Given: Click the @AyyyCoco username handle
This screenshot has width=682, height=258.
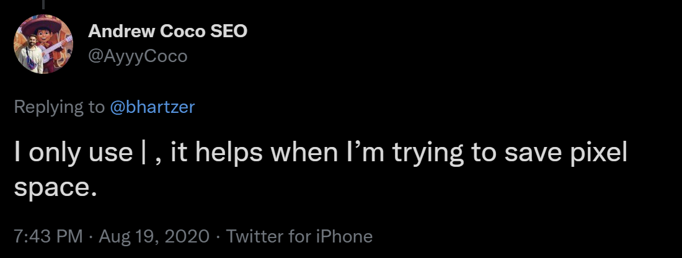Looking at the screenshot, I should click(138, 56).
